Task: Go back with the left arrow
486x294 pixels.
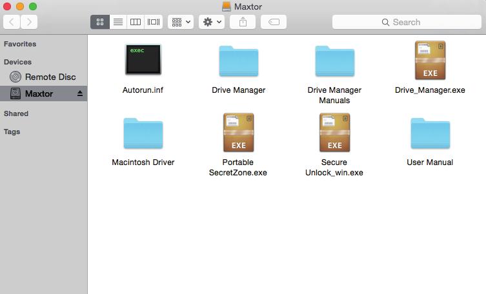Action: point(12,22)
